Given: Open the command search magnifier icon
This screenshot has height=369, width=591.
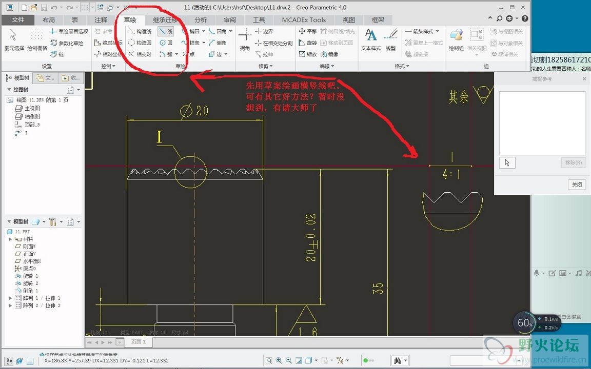Looking at the screenshot, I should click(499, 18).
